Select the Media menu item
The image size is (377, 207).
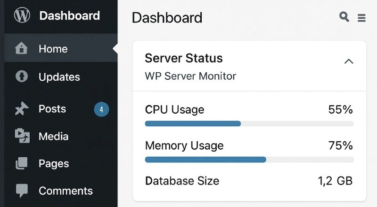pos(53,136)
